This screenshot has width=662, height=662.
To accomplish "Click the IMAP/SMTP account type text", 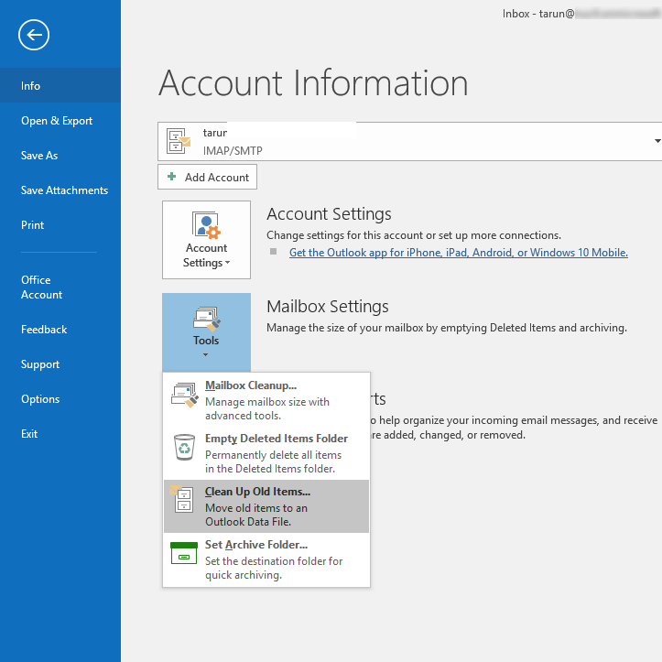I will [233, 151].
